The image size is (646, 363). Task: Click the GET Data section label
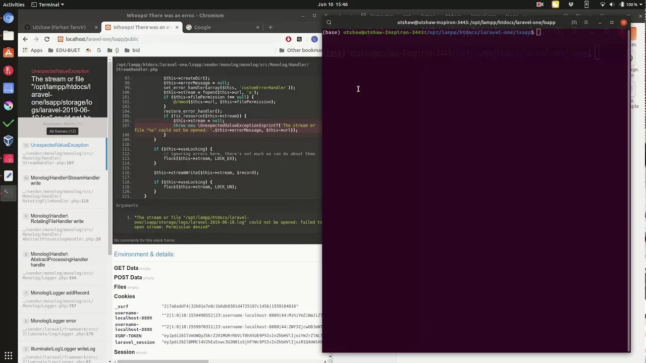[126, 268]
